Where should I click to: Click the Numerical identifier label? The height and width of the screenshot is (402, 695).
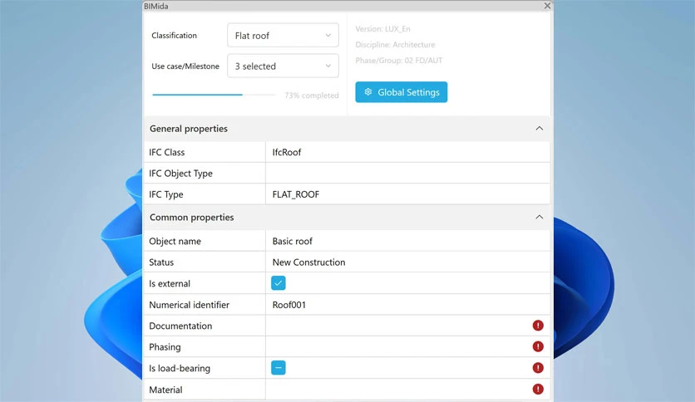pos(190,305)
